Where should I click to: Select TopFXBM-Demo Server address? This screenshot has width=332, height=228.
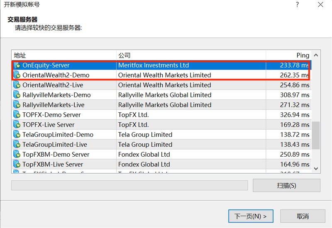click(x=56, y=154)
